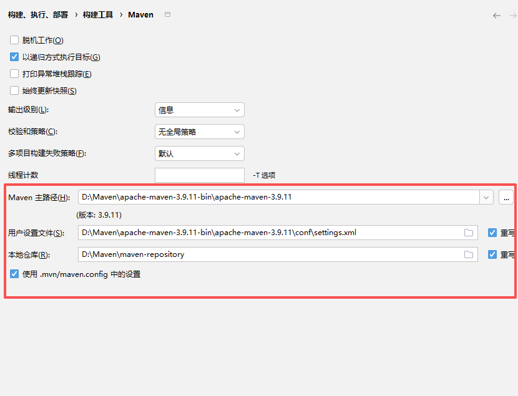
Task: Uncheck 重写 beside 本地仓库
Action: coord(492,254)
